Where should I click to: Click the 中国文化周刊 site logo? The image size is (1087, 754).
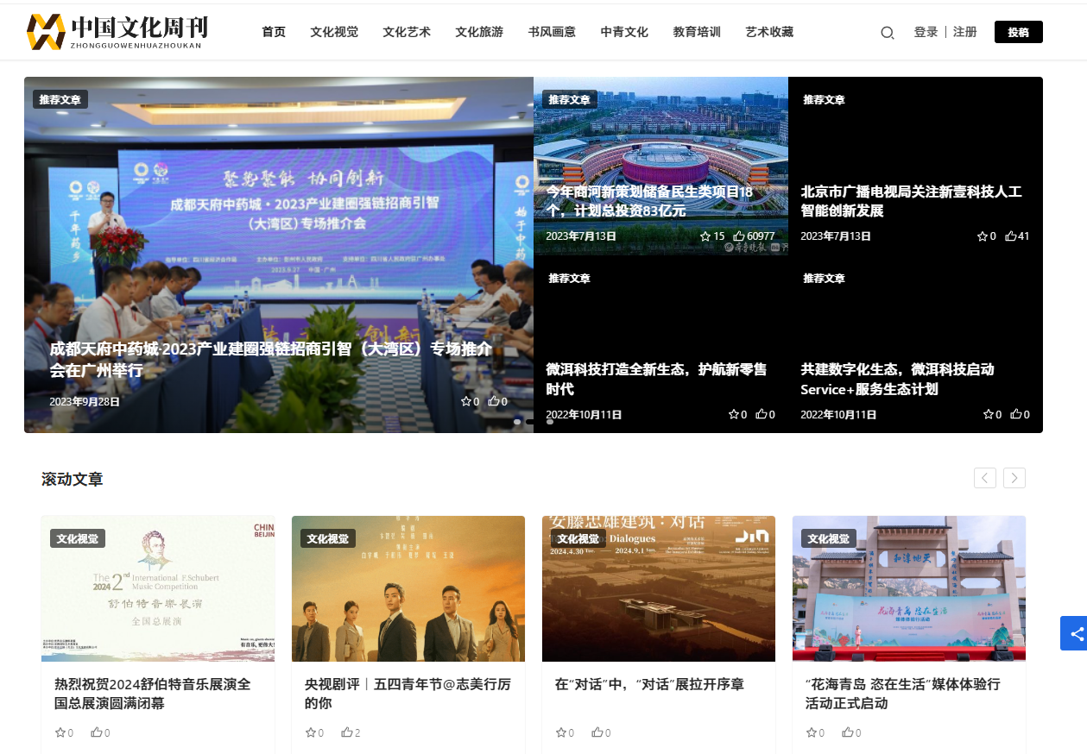117,32
